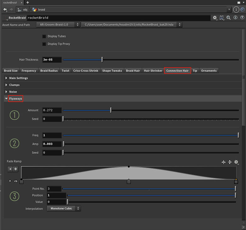Expand the Noise section

tap(6, 92)
